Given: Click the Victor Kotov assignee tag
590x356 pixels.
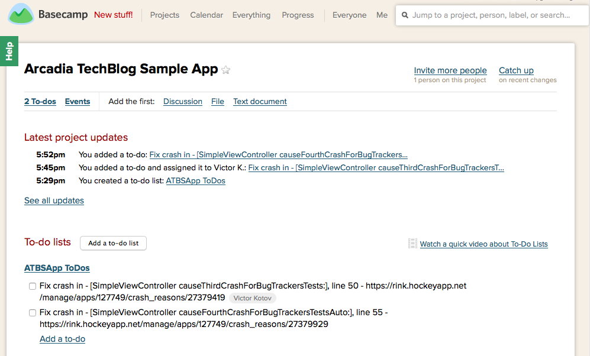Looking at the screenshot, I should [253, 299].
